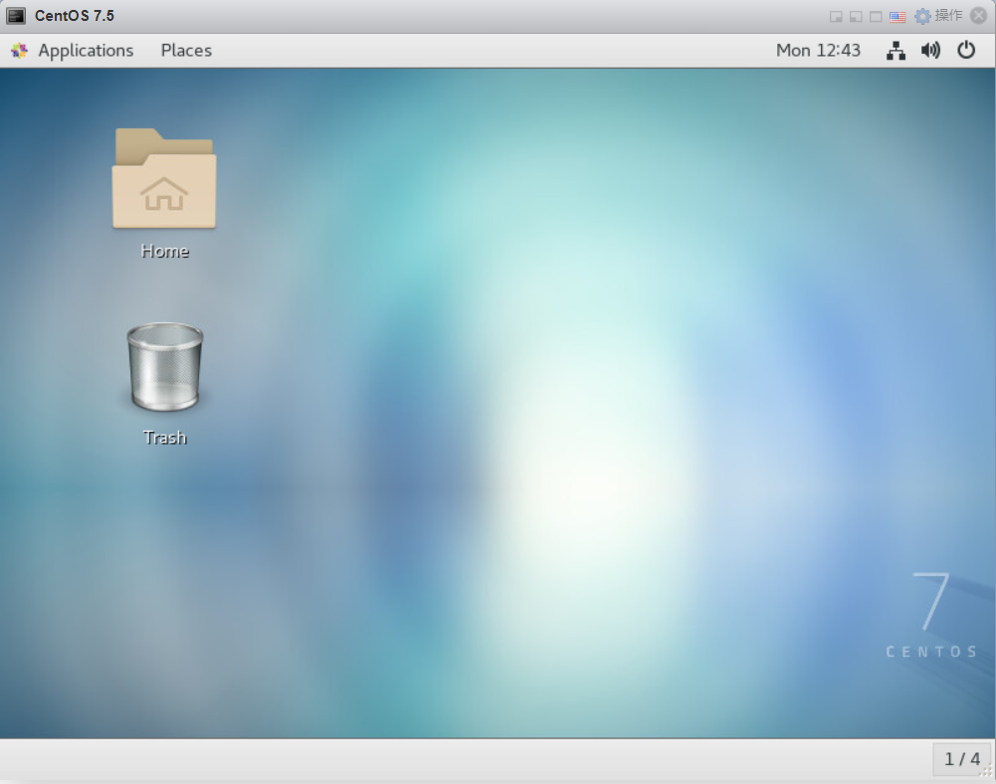Open the wired network status icon
This screenshot has height=784, width=996.
click(896, 50)
